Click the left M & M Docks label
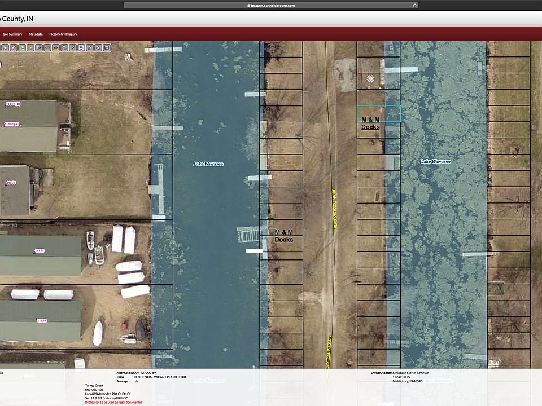Image resolution: width=542 pixels, height=406 pixels. pos(283,236)
